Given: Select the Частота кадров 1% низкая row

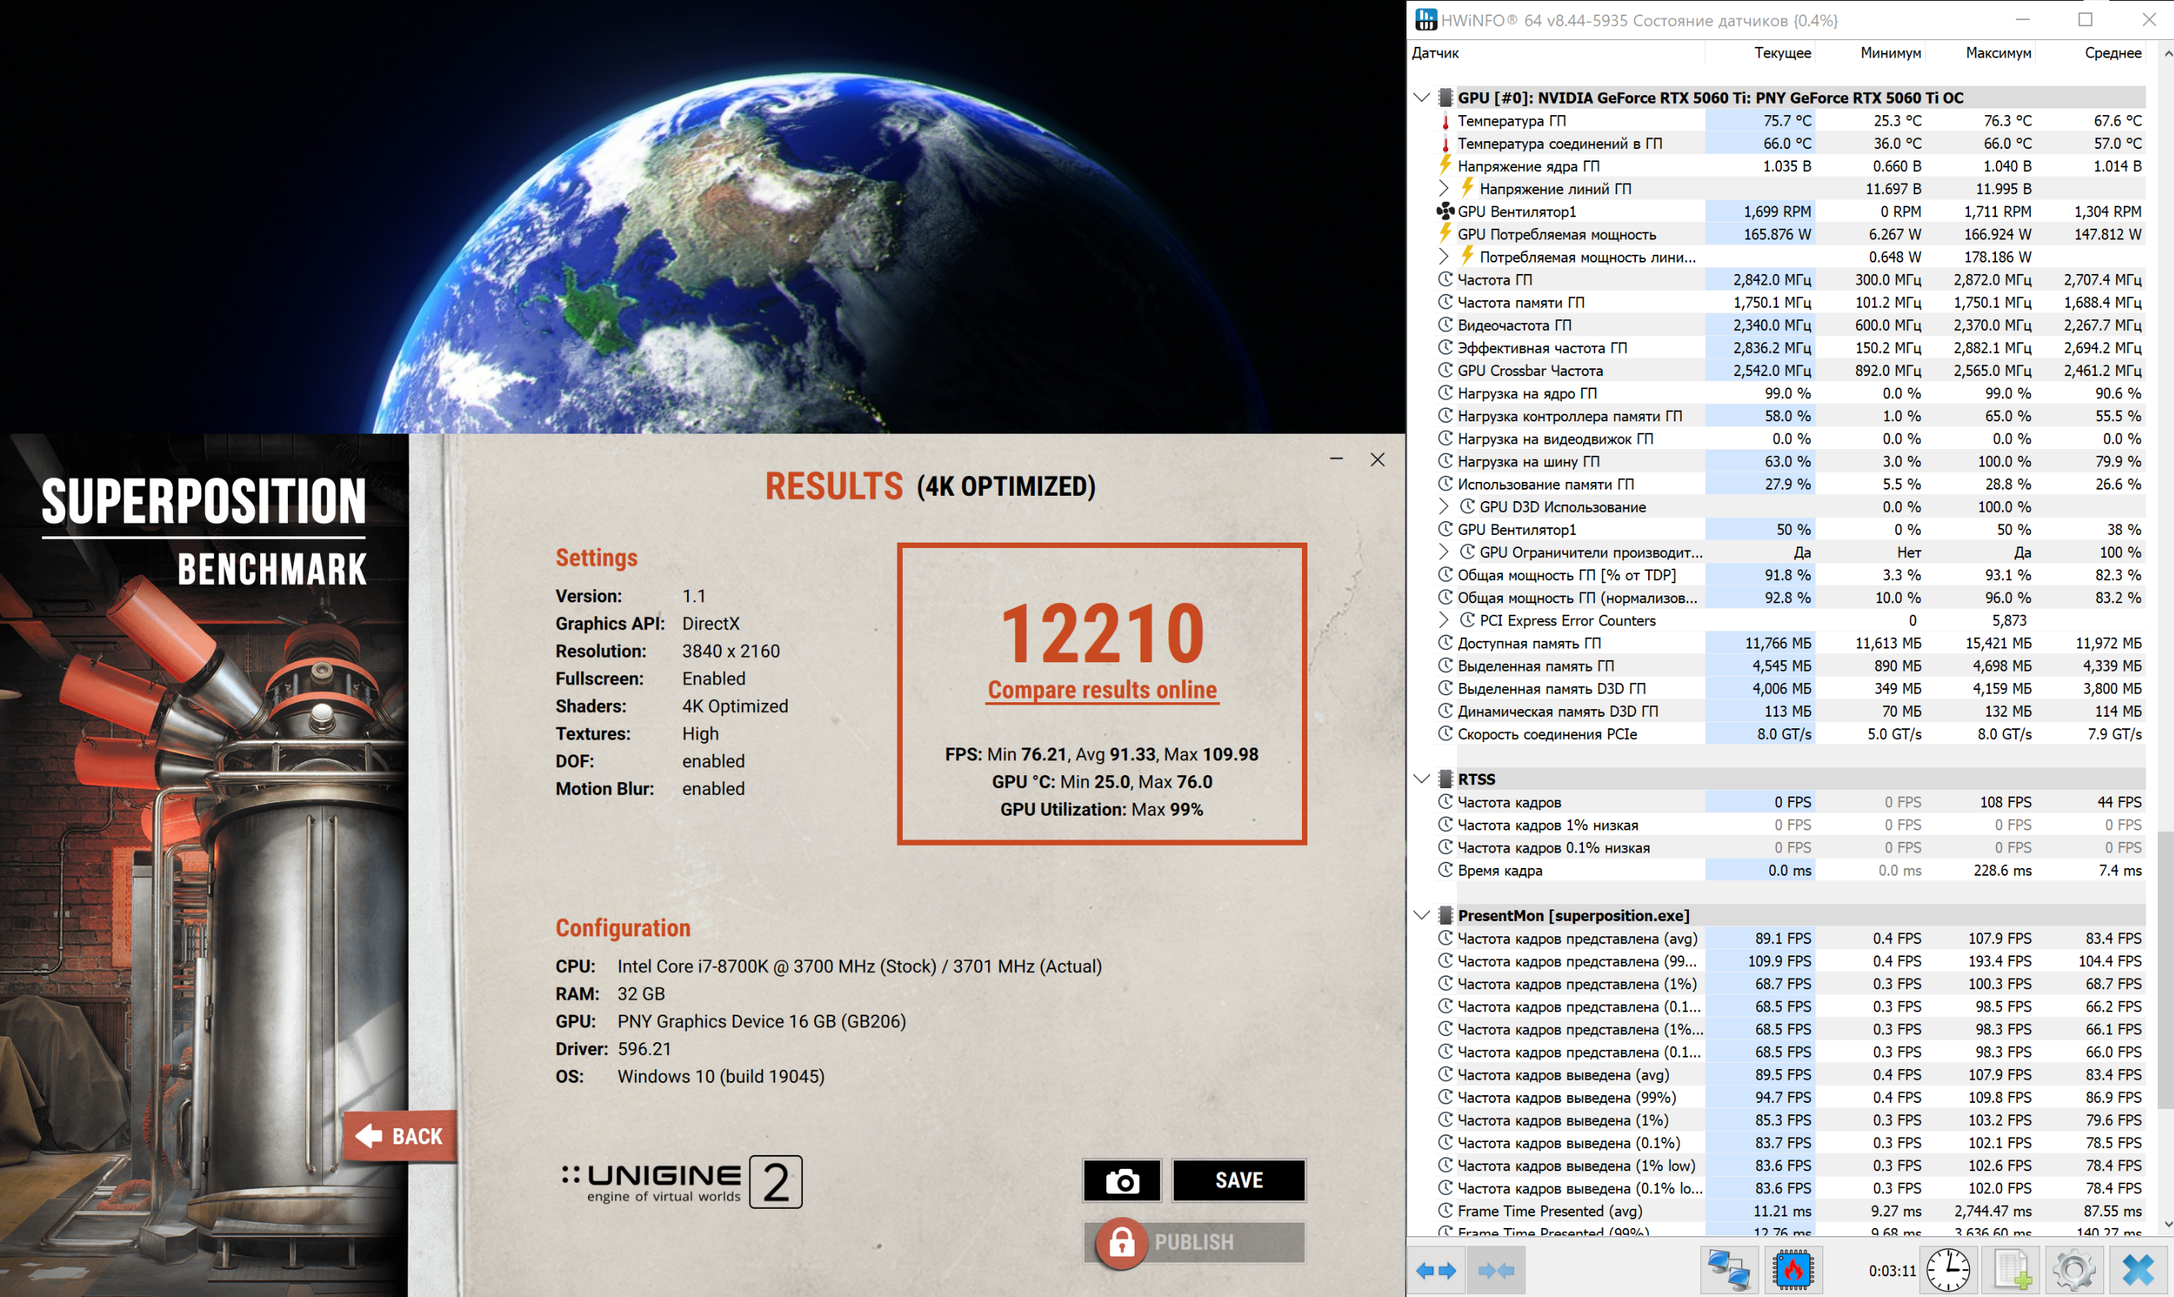Looking at the screenshot, I should coord(1791,825).
